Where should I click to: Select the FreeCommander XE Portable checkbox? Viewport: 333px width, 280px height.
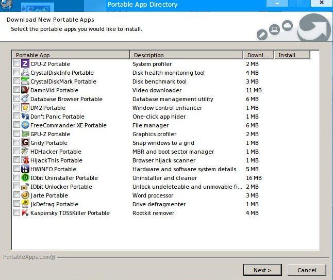tap(16, 124)
